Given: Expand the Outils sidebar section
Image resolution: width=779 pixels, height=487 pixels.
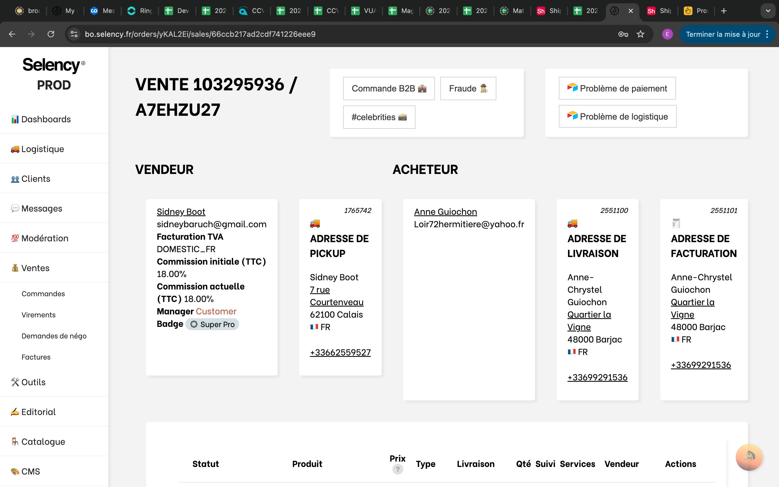Looking at the screenshot, I should pyautogui.click(x=34, y=382).
